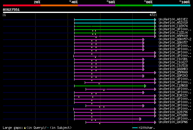Click the 20% scale label
193x130 pixels.
(x=37, y=2)
